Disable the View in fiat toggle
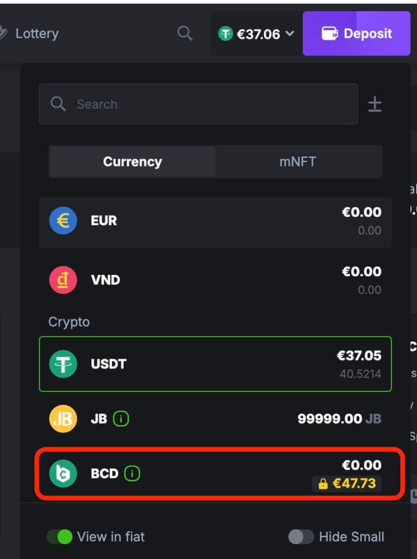Screen dimensions: 417x559 pos(60,537)
